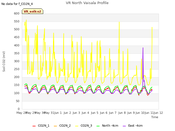Toggle the North -4cm legend entry
The image size is (175, 131).
107,126
